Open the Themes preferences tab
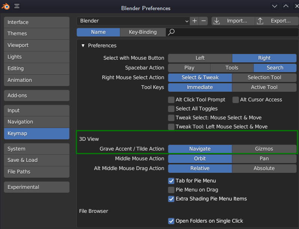The image size is (299, 229). pos(36,34)
